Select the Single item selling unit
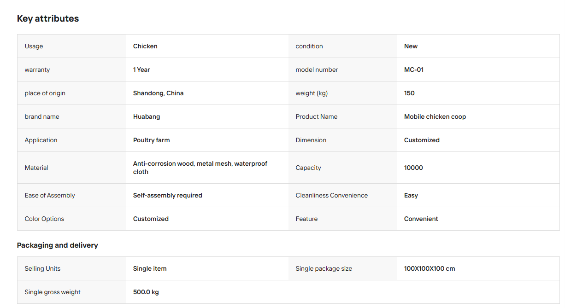 (x=150, y=268)
